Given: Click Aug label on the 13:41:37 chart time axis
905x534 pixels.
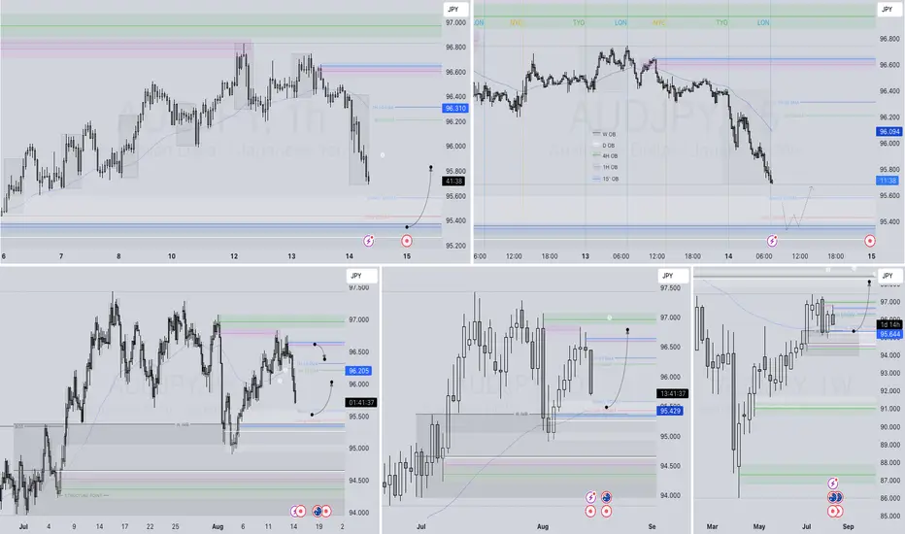Looking at the screenshot, I should tap(543, 526).
